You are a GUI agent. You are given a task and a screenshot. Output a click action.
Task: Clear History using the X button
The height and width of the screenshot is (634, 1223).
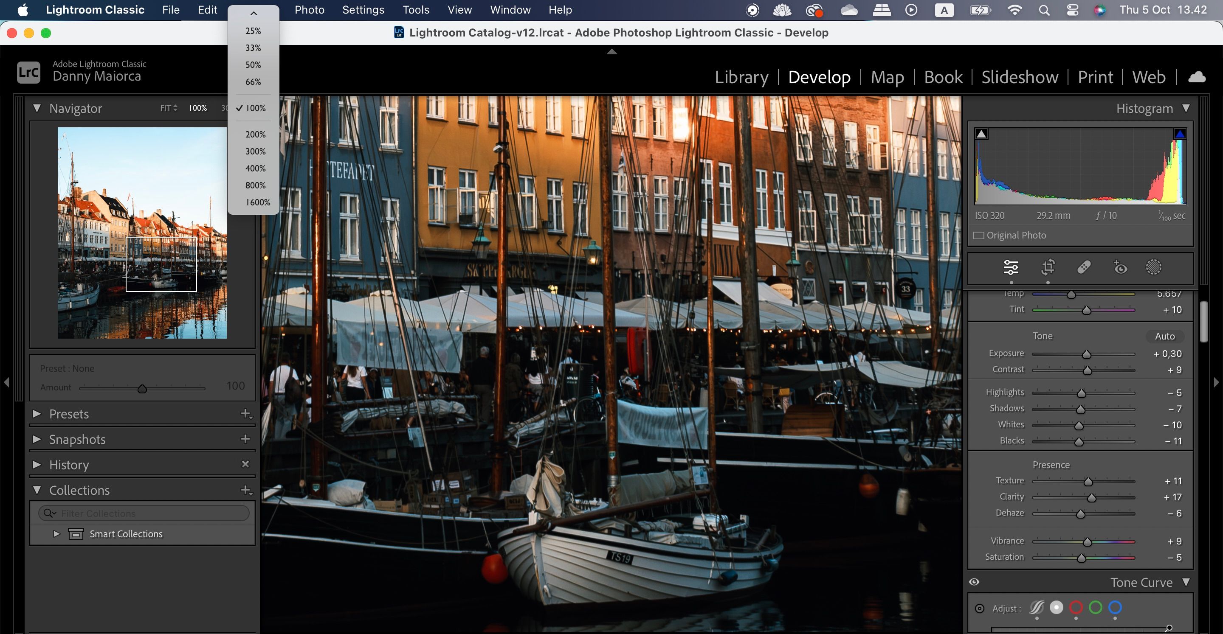(246, 464)
